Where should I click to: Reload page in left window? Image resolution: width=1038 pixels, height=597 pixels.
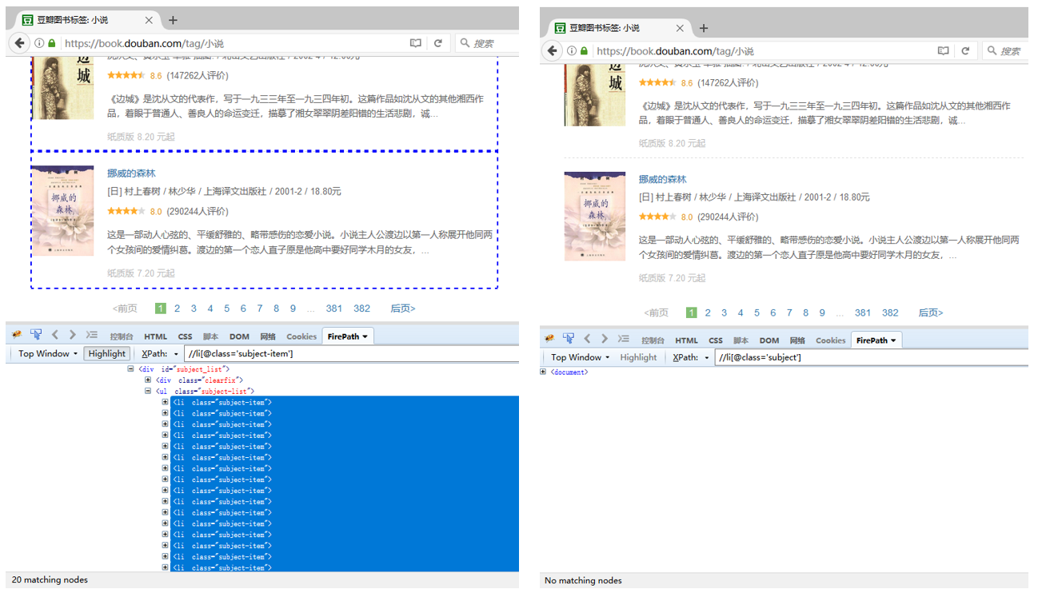438,43
